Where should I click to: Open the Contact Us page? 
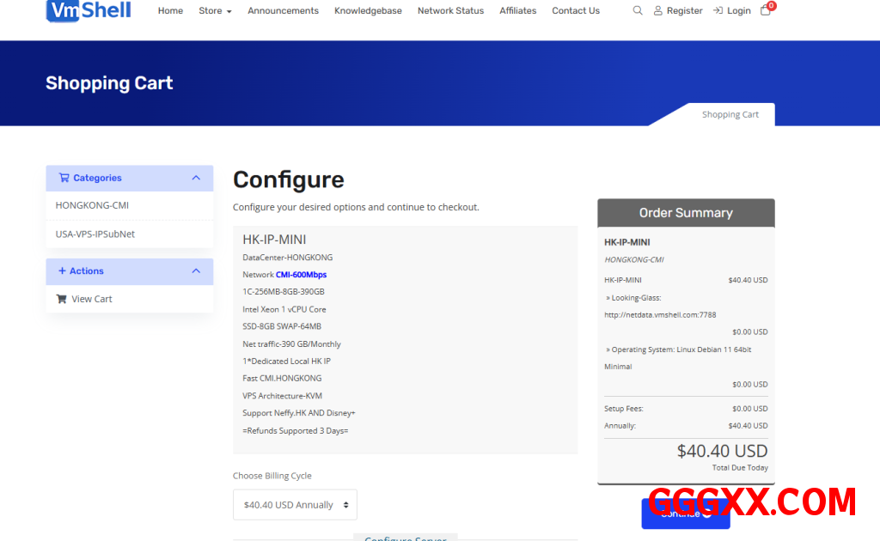coord(576,11)
